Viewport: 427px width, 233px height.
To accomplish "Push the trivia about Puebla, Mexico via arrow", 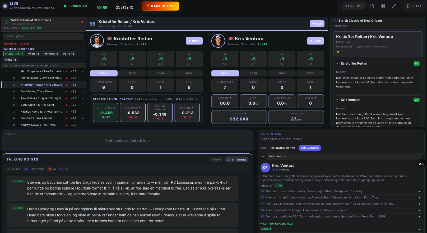I will 419,191.
